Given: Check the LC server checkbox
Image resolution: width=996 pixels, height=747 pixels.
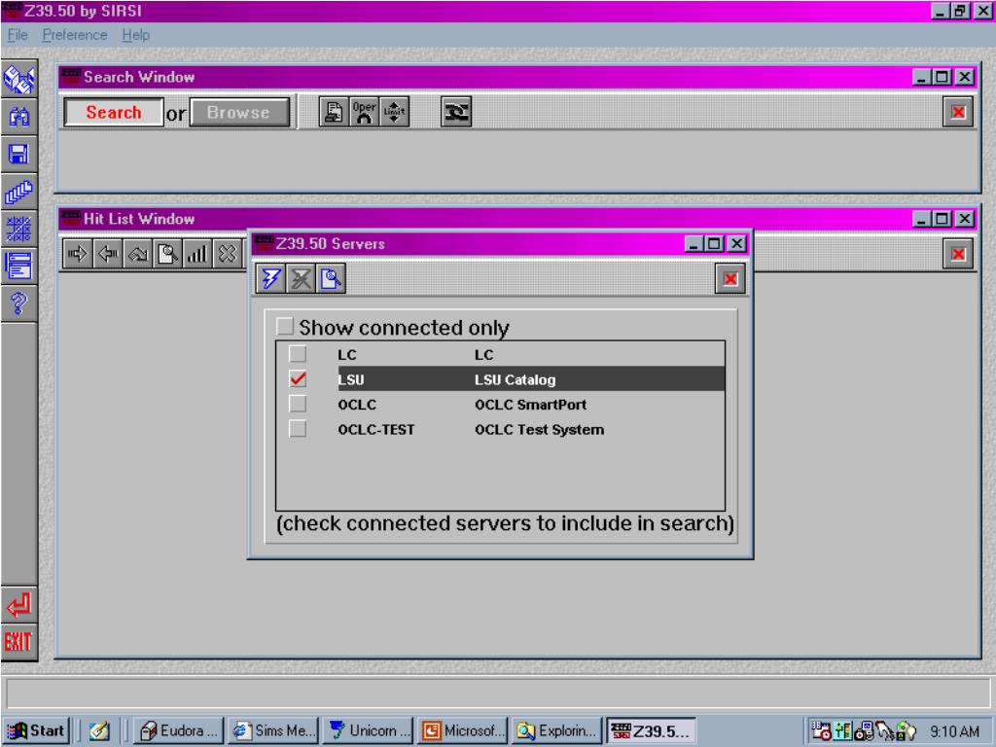Looking at the screenshot, I should (299, 354).
